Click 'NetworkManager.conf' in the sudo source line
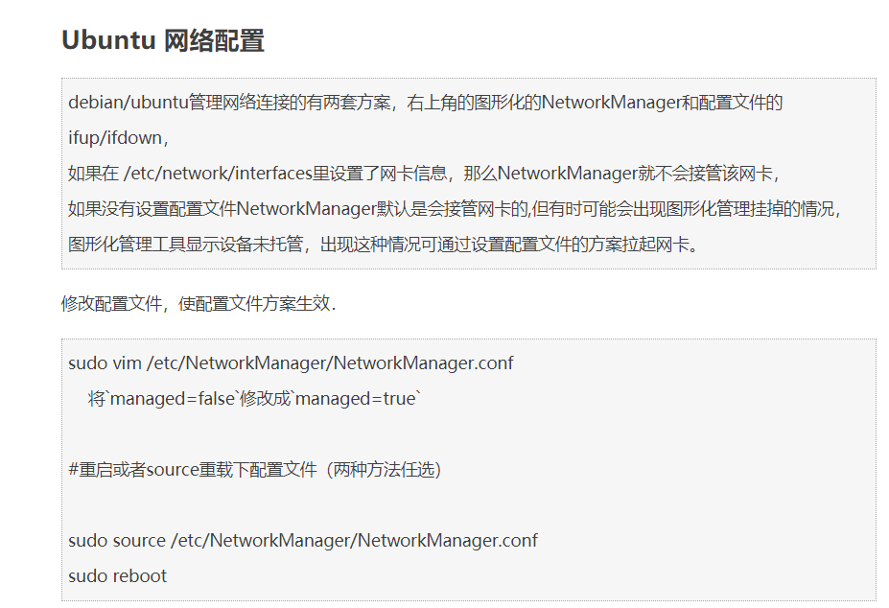Screen dimensions: 889x608 tap(447, 541)
